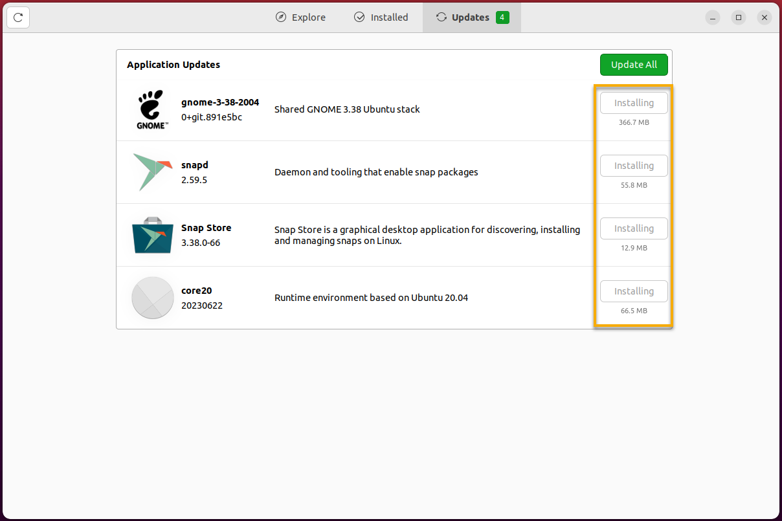Viewport: 782px width, 521px height.
Task: Click 'Runtime environment based on Ubuntu 20.04'
Action: click(371, 298)
